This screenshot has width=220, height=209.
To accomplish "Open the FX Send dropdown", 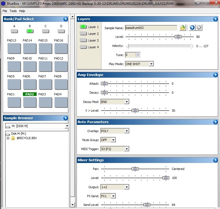I will pyautogui.click(x=113, y=196).
